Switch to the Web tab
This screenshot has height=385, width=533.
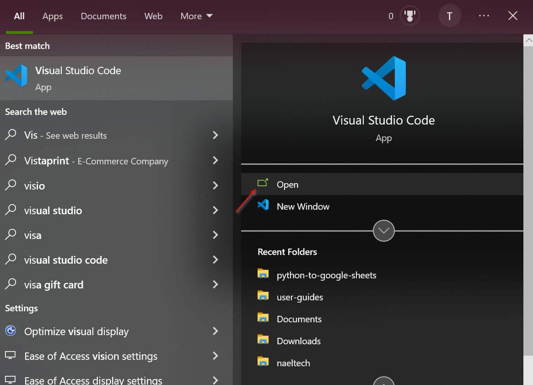(153, 16)
